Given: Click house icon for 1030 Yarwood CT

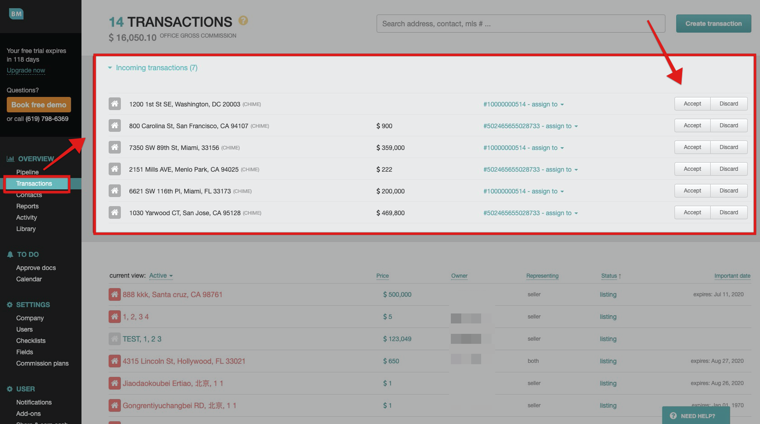Looking at the screenshot, I should tap(115, 212).
